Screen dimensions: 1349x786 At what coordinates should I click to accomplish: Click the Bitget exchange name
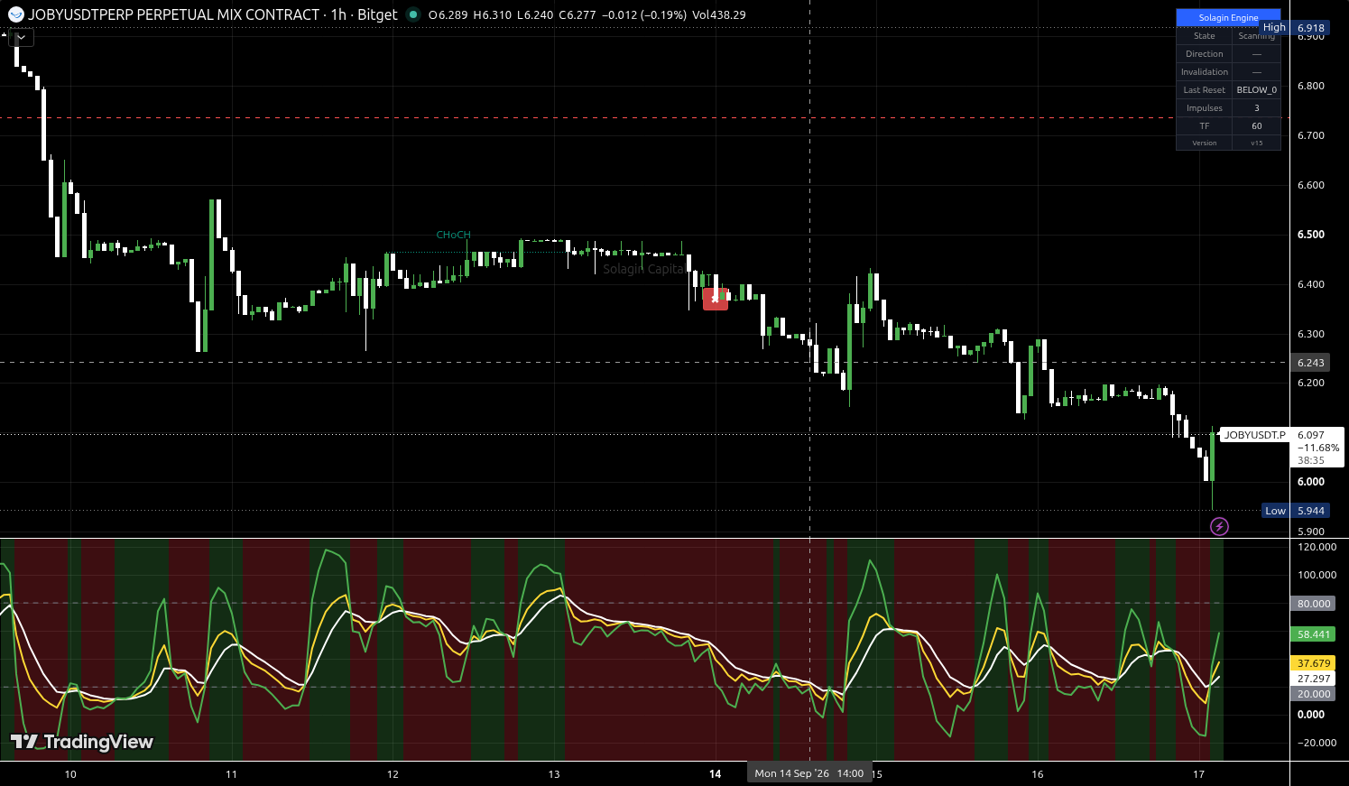pos(377,14)
